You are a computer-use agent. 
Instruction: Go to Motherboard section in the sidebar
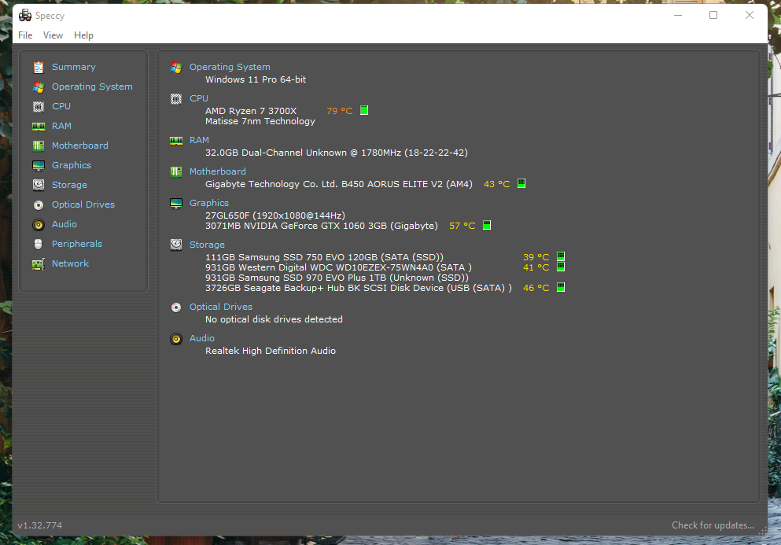[79, 145]
